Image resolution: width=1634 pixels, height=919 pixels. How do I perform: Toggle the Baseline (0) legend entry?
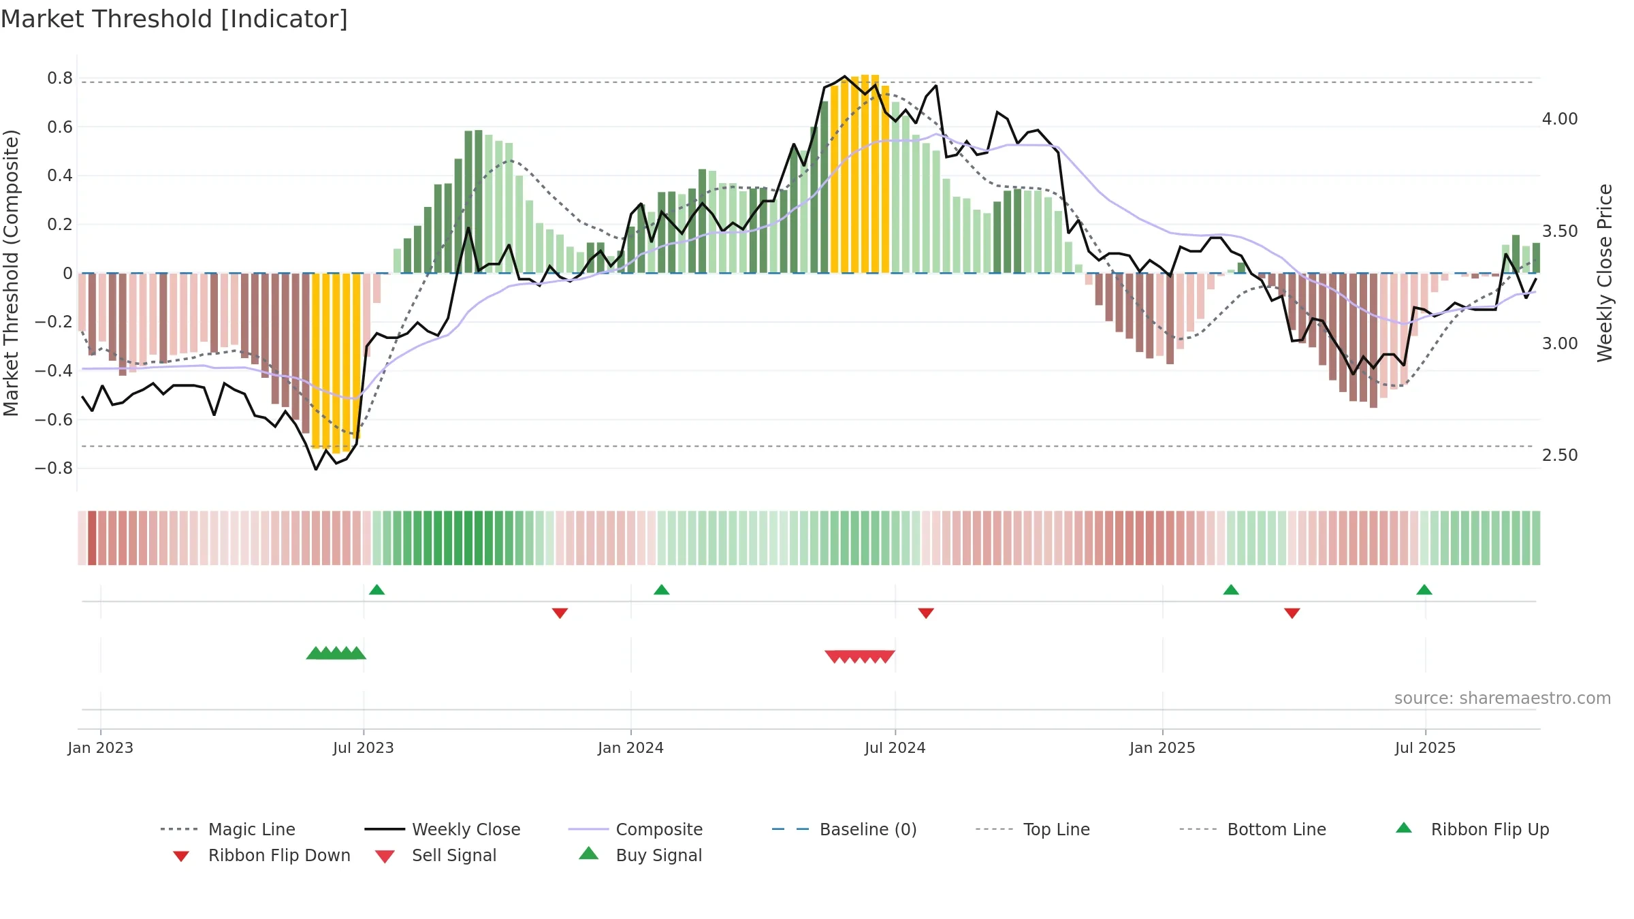tap(844, 829)
